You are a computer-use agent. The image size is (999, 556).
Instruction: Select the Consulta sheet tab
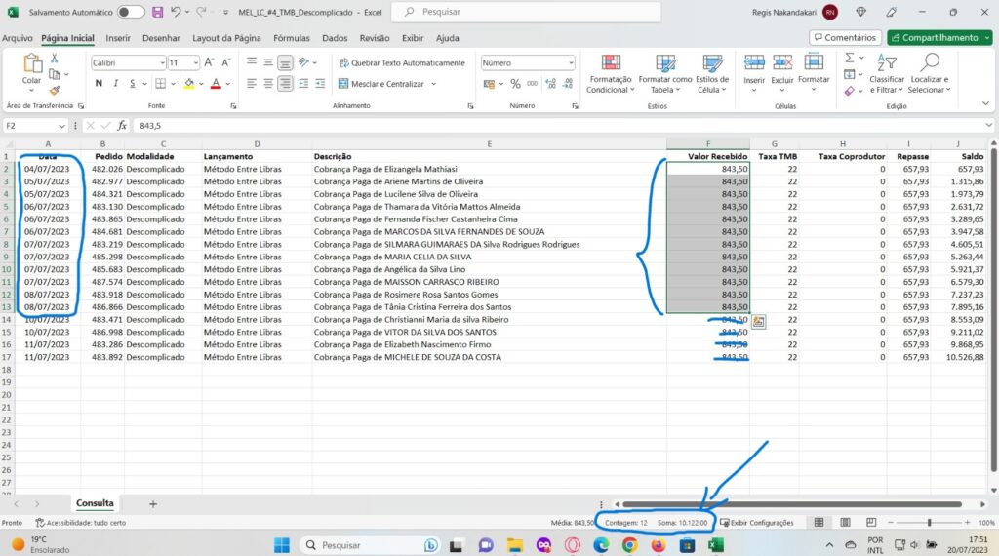point(95,503)
